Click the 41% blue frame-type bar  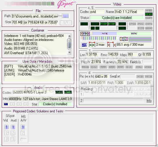[104, 33]
